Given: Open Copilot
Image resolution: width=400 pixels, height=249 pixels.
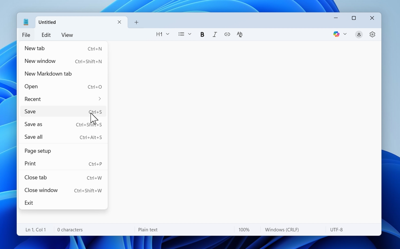Looking at the screenshot, I should (336, 34).
